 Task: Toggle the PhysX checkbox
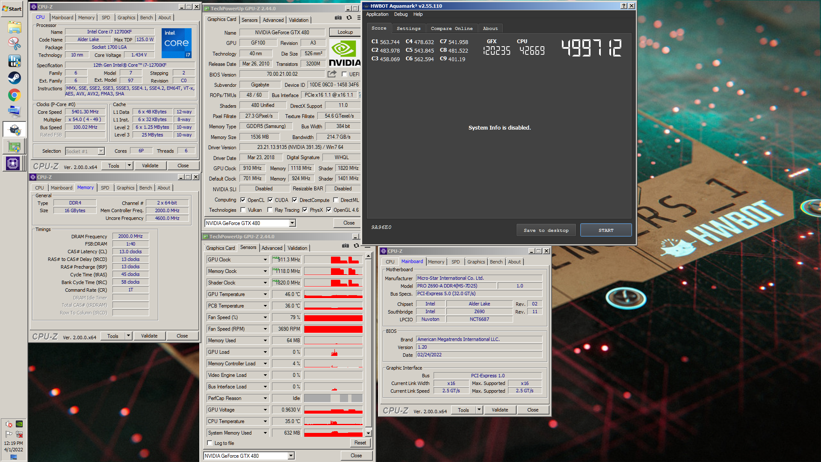(305, 210)
